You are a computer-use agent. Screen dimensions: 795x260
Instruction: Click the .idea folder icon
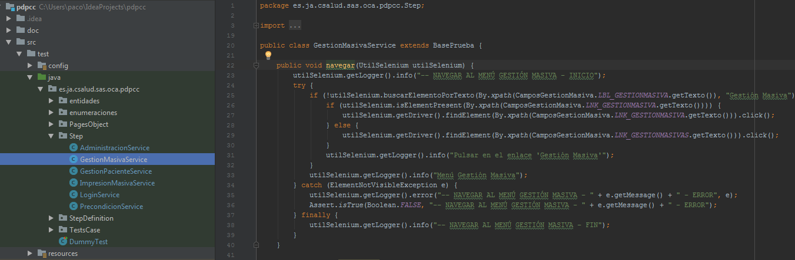click(21, 19)
